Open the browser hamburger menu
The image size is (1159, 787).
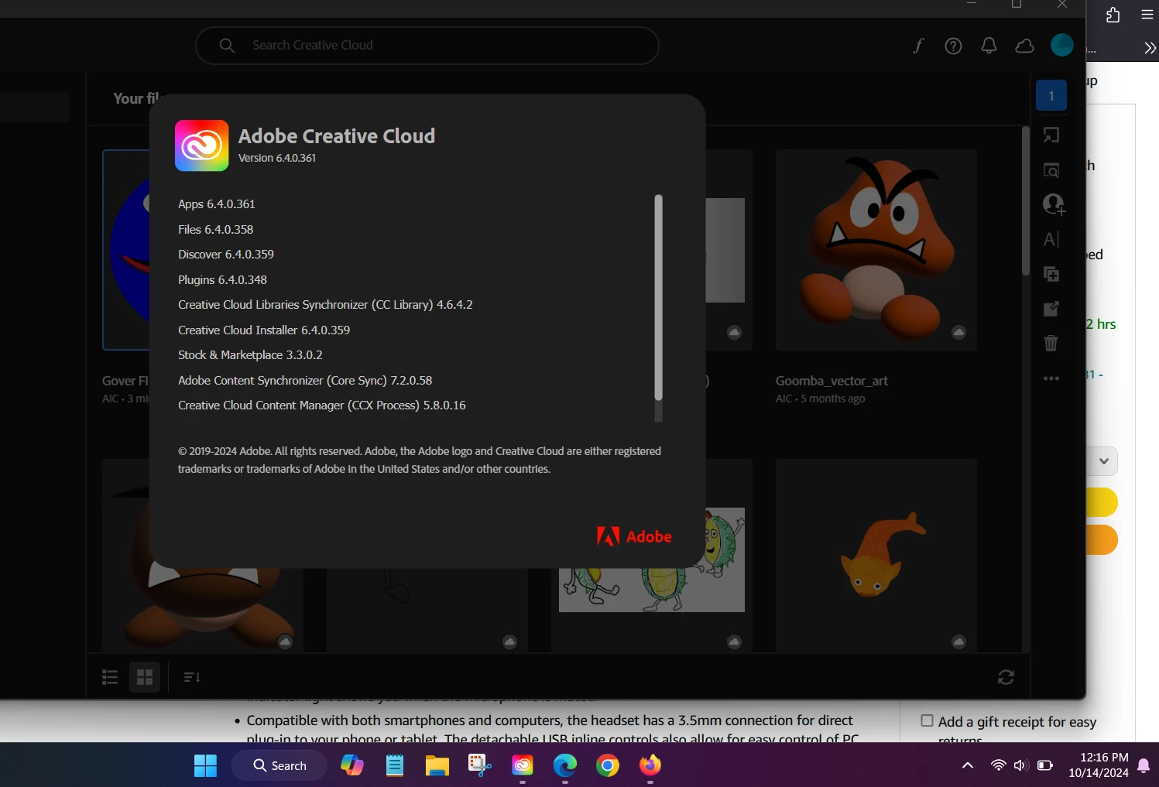[x=1147, y=15]
